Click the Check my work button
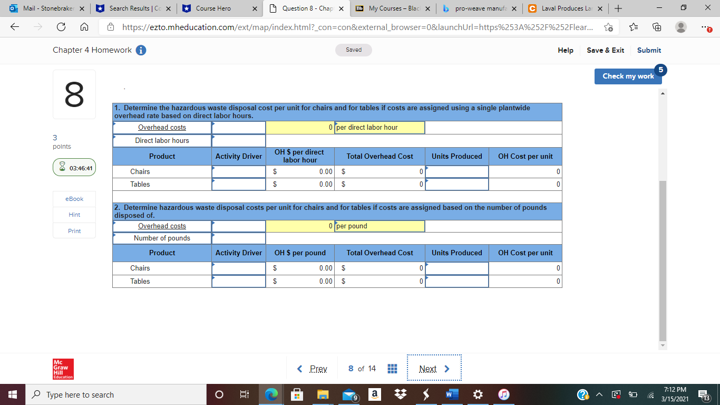This screenshot has height=405, width=720. pos(628,76)
